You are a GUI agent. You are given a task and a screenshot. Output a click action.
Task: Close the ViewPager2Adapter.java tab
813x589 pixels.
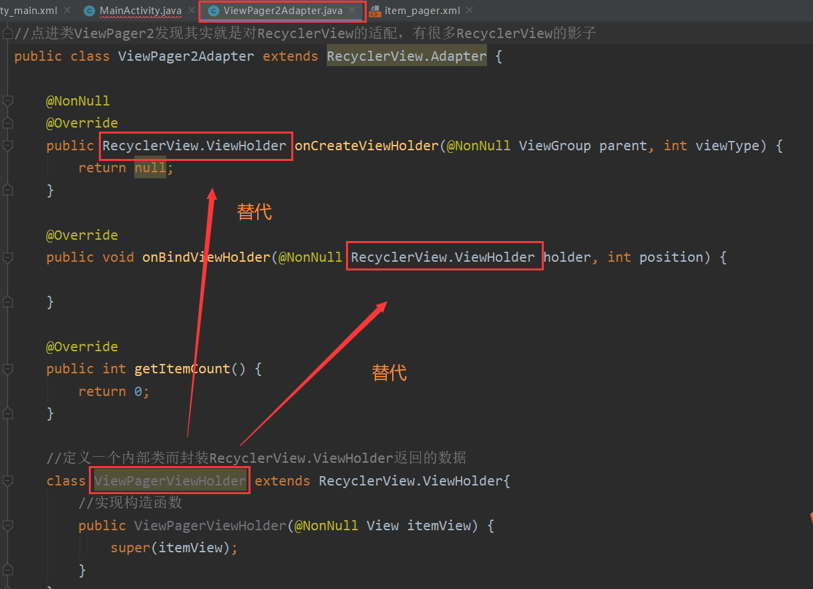click(x=352, y=11)
